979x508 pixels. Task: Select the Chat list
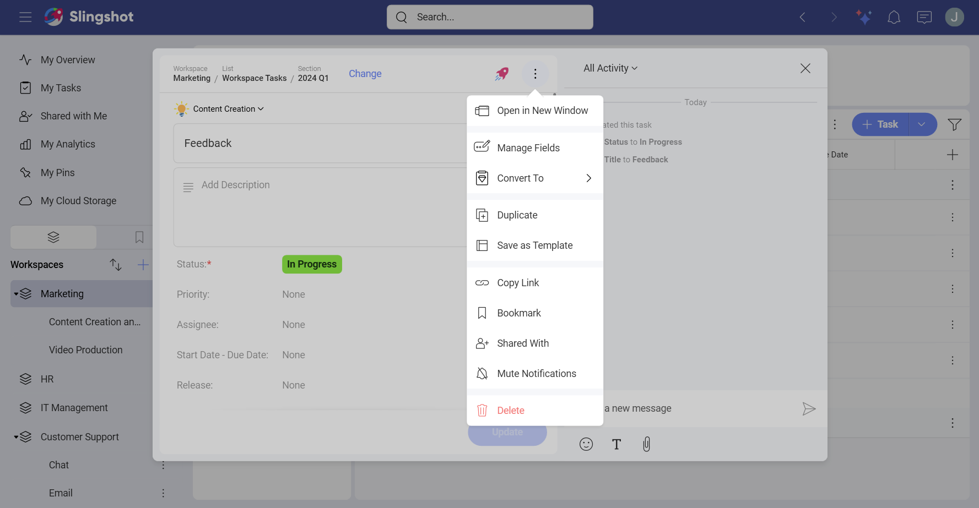pos(59,465)
